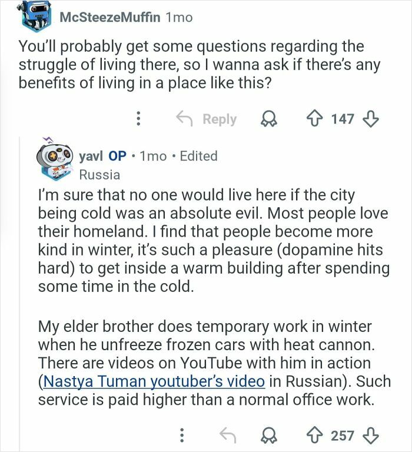Open Nastya Tuman youtuber's video link
Viewport: 412px width, 452px height.
coord(154,381)
